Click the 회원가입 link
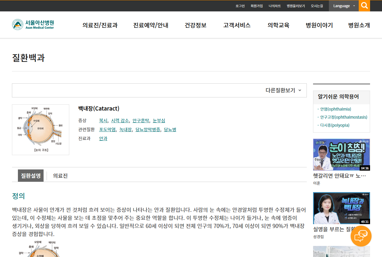This screenshot has width=382, height=257. pyautogui.click(x=257, y=6)
